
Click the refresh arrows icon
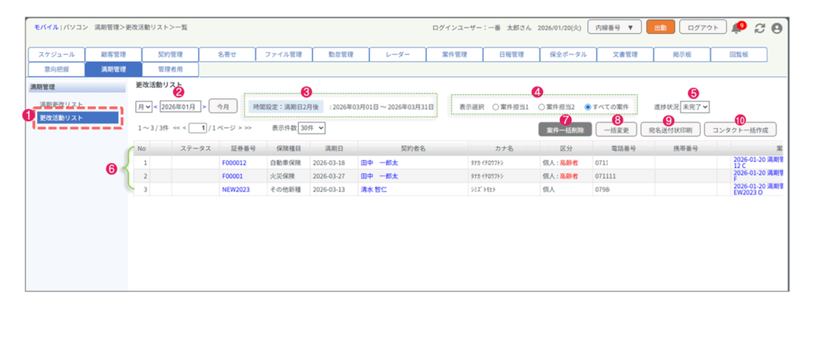click(759, 27)
